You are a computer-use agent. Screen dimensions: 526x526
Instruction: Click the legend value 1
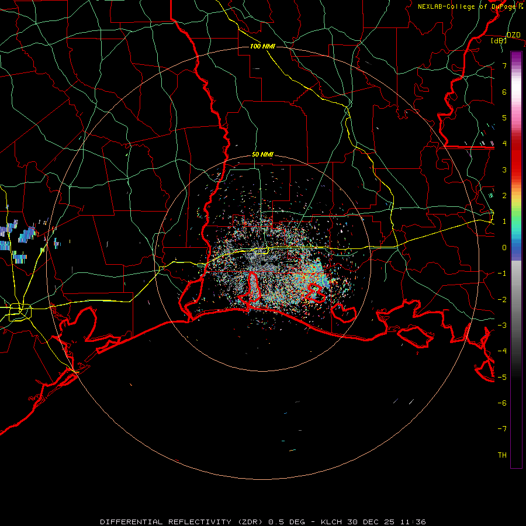coord(504,222)
